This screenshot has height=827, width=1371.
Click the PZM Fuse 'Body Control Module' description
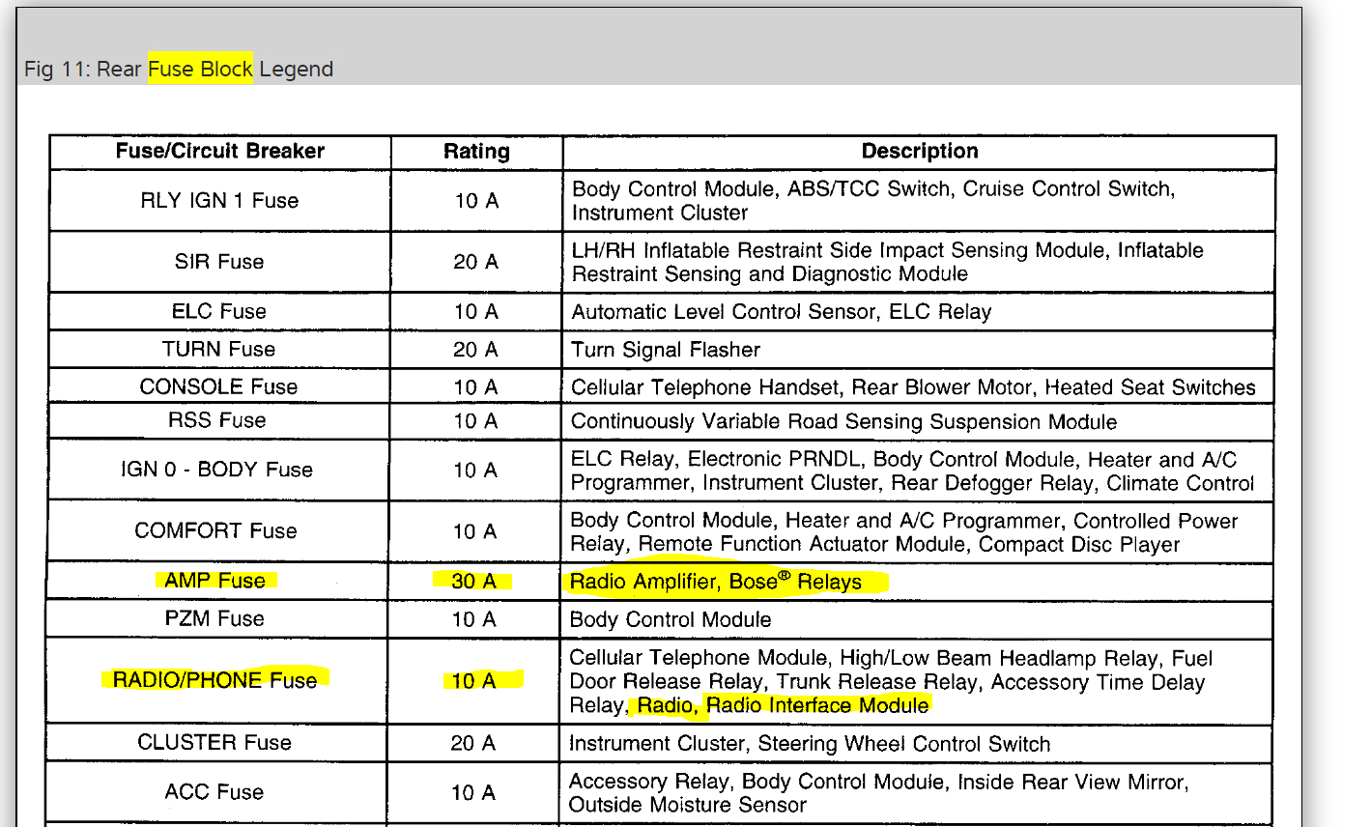[x=671, y=619]
